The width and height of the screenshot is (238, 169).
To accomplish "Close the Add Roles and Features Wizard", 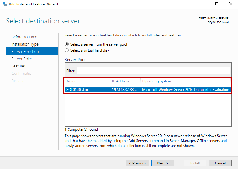I will pos(231,4).
